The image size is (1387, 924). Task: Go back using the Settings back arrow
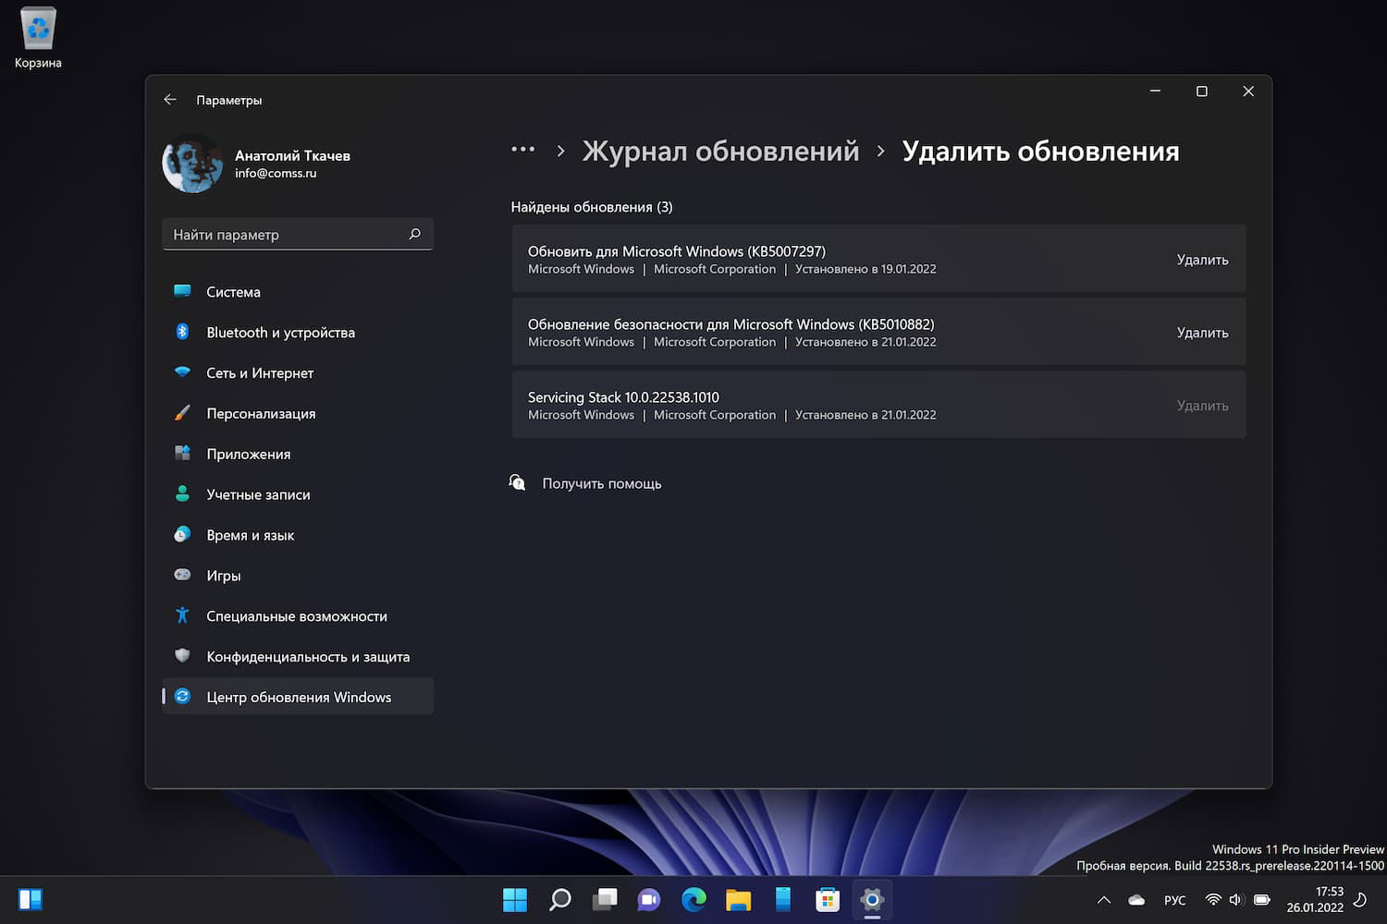170,100
